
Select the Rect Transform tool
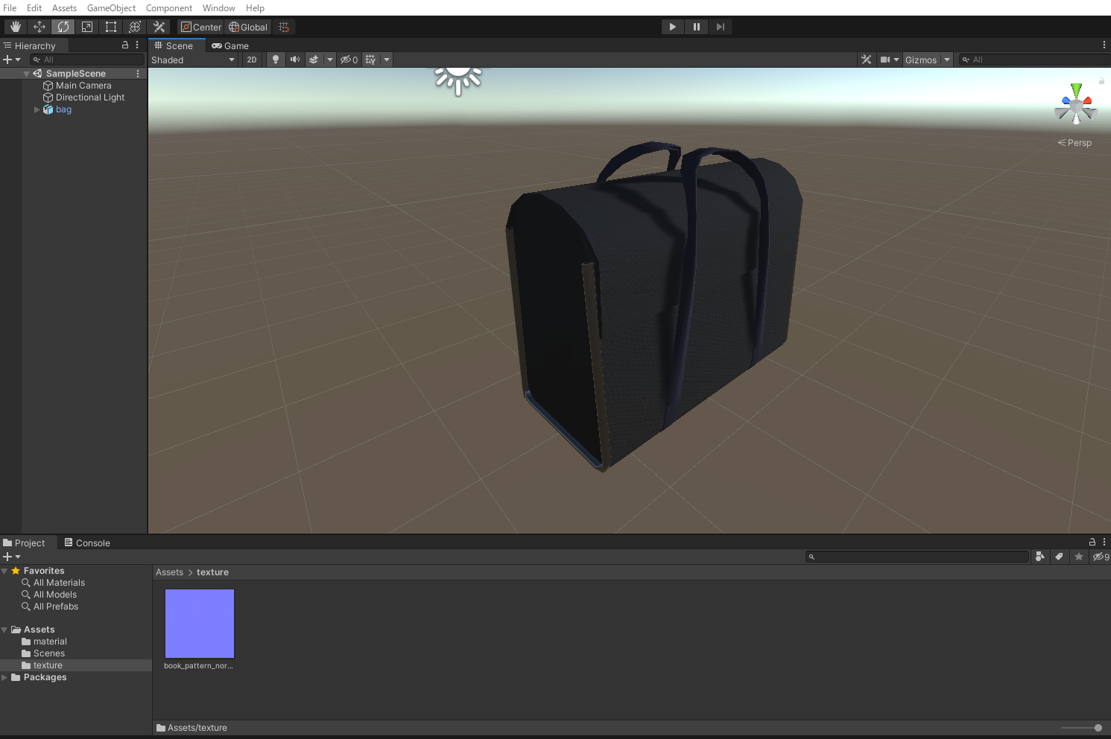click(x=111, y=26)
